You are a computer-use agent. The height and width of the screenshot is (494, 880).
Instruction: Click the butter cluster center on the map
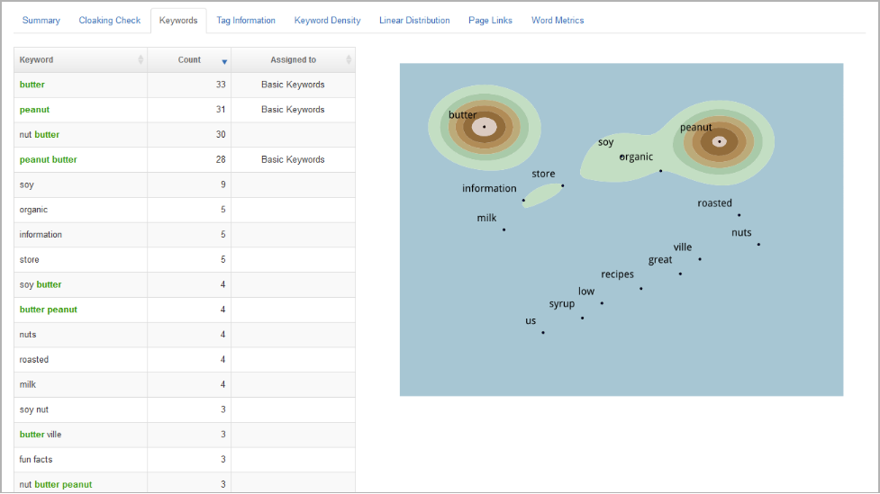[x=485, y=127]
